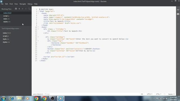Viewport: 180px width, 101px height.
Task: Open Windows Media Player from the taskbar
Action: pyautogui.click(x=28, y=98)
